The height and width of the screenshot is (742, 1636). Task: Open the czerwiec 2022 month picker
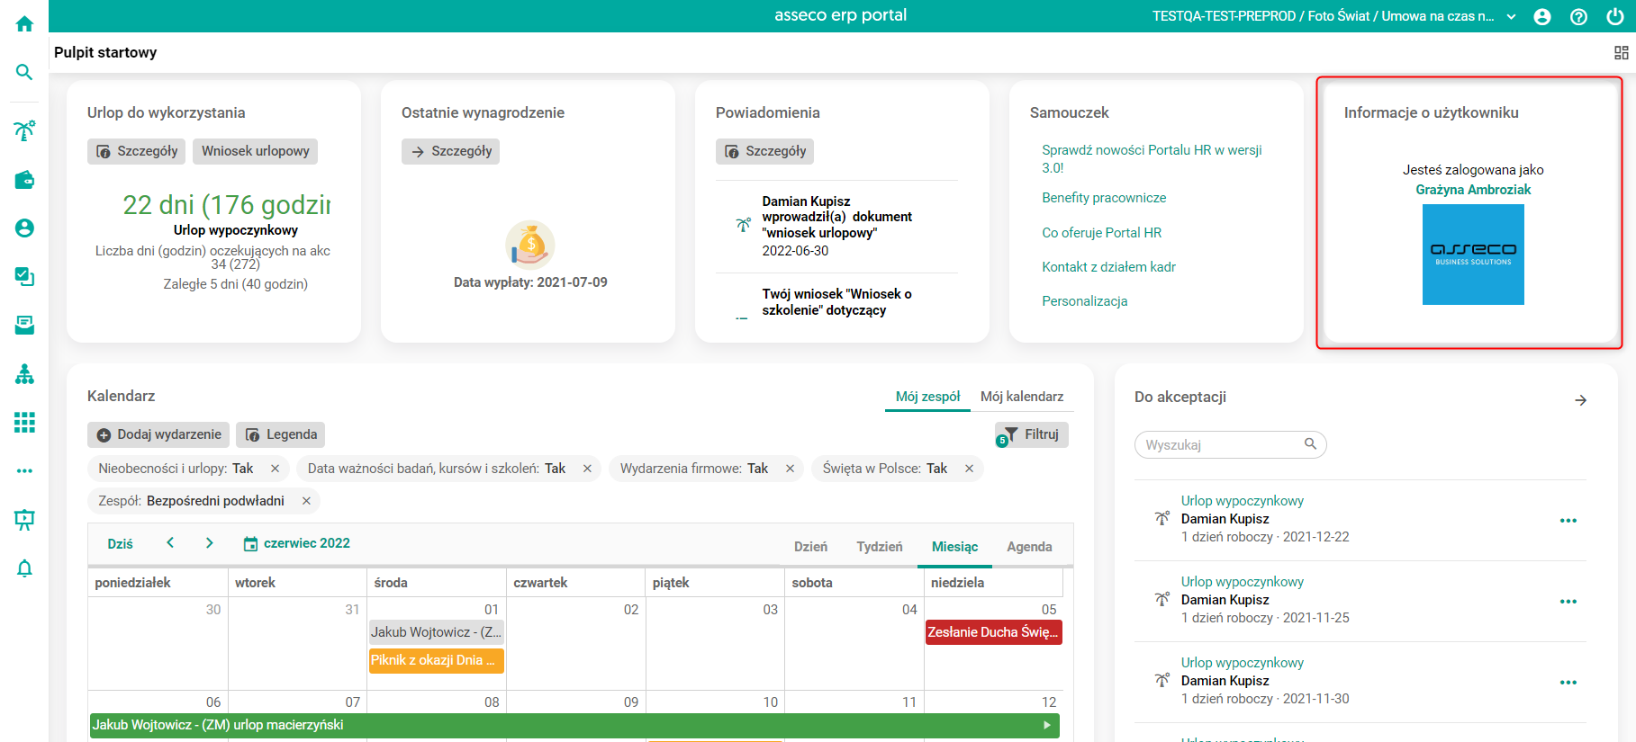click(x=297, y=543)
